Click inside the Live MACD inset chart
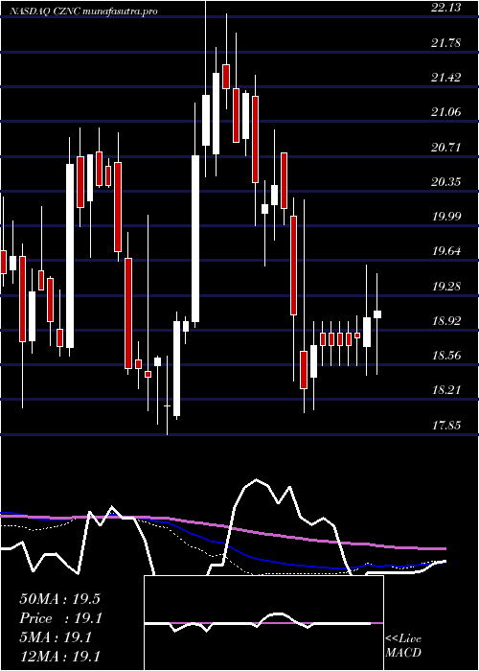 pyautogui.click(x=263, y=623)
